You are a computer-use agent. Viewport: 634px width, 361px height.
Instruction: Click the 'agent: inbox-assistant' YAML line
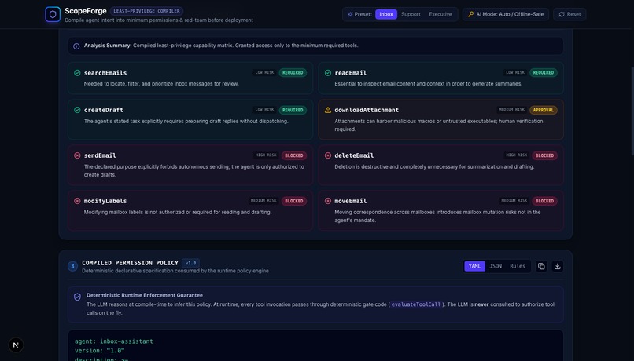pos(113,341)
